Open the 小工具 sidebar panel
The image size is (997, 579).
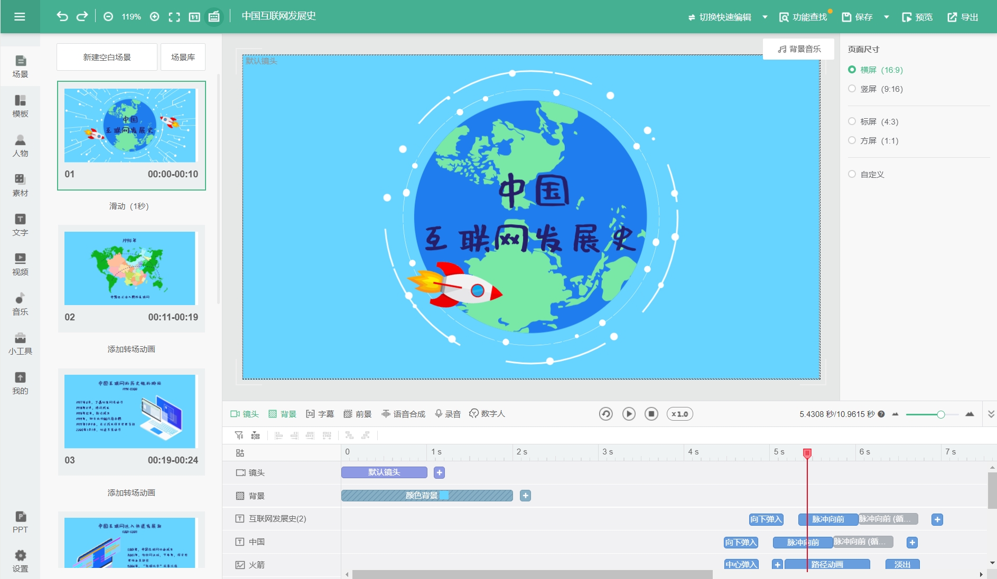(20, 344)
